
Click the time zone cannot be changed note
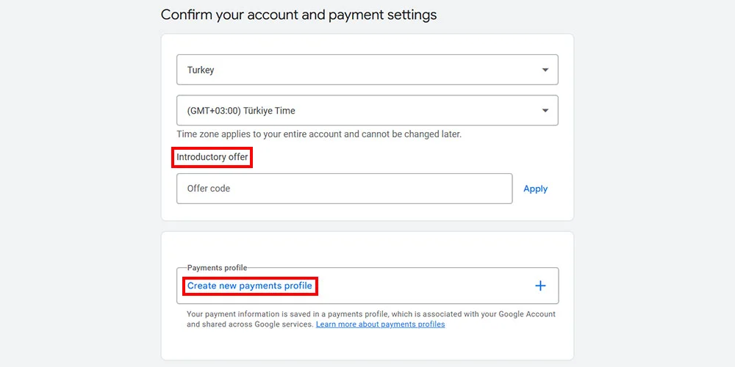(319, 134)
